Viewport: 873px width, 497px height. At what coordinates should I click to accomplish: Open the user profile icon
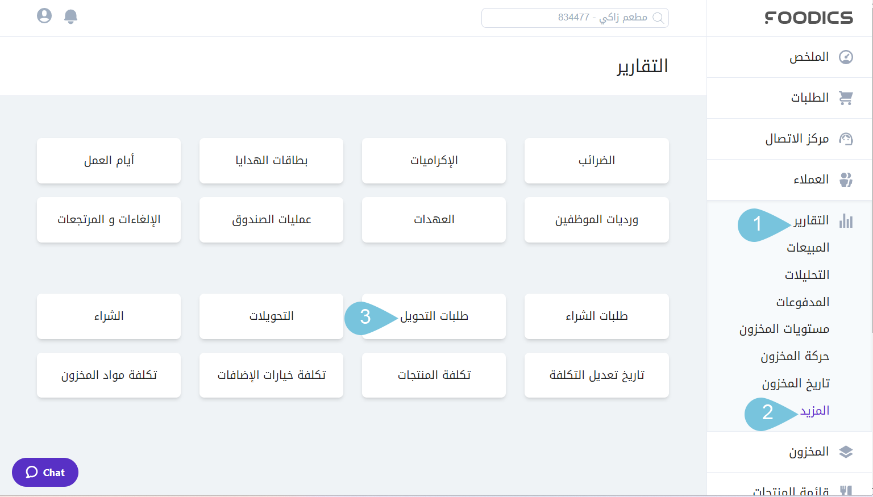[44, 16]
